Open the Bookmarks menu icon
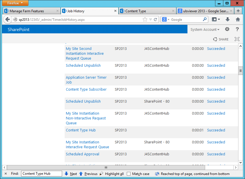 pos(214,19)
